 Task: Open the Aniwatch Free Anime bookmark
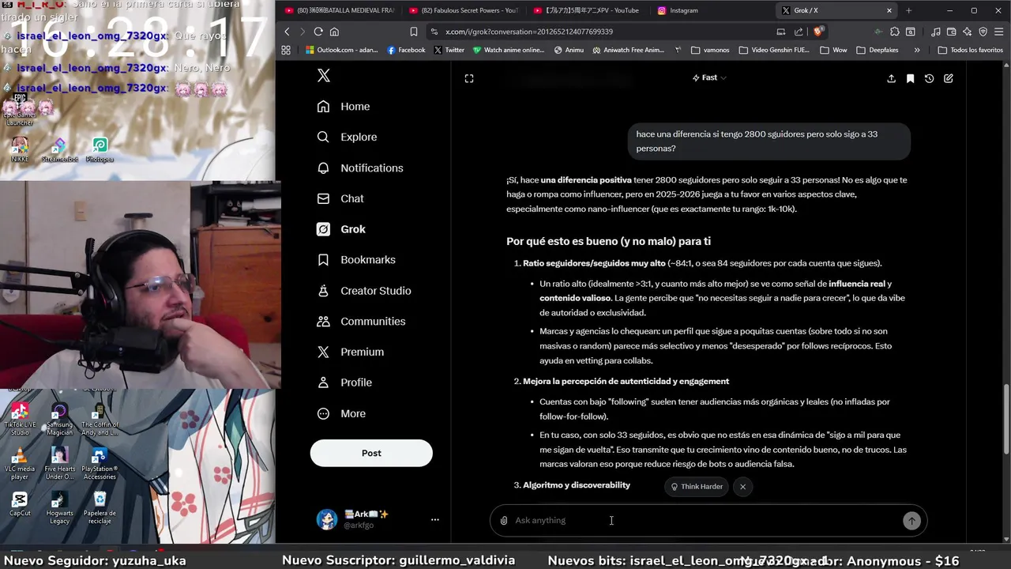pos(628,50)
